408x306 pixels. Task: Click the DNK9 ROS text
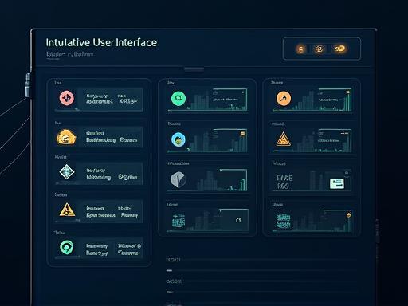(x=284, y=182)
